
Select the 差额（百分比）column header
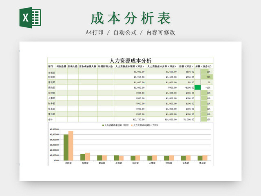[204, 66]
